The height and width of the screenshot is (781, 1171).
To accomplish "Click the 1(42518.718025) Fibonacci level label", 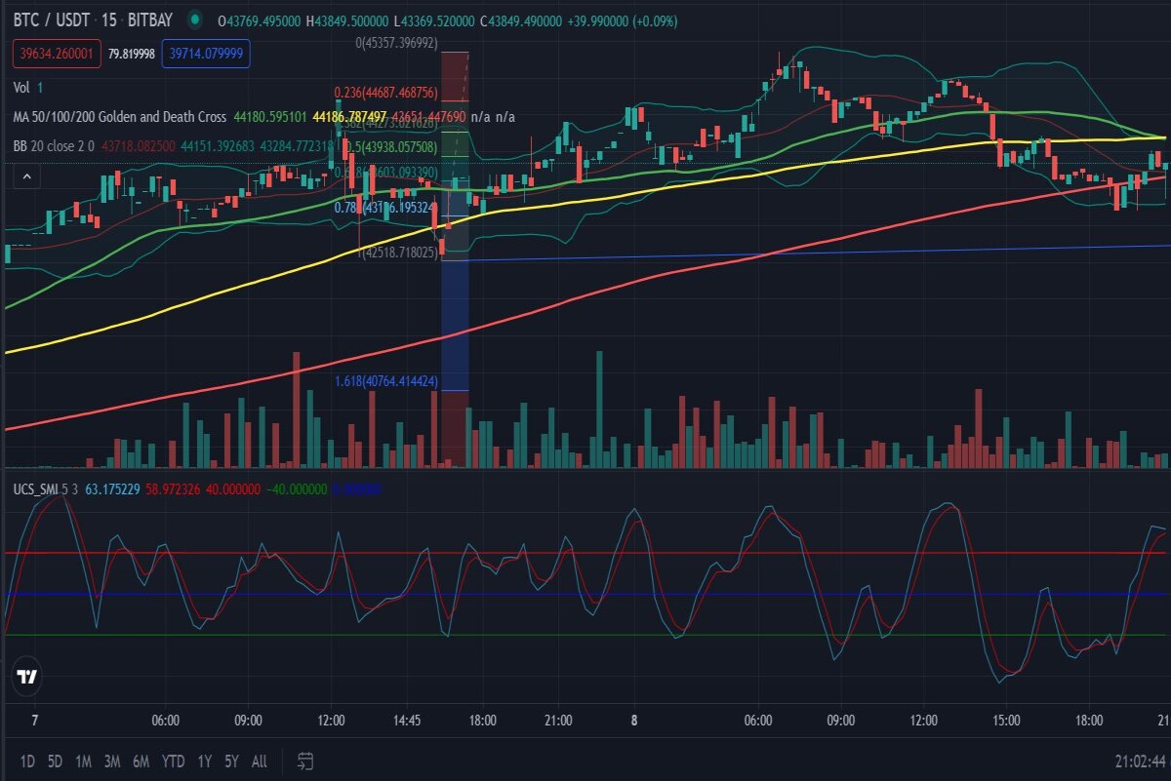I will 396,252.
